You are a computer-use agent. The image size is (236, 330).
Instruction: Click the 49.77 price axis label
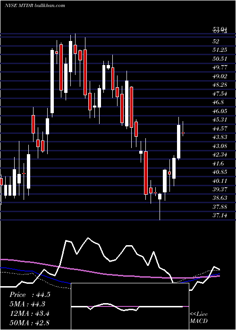(x=220, y=67)
